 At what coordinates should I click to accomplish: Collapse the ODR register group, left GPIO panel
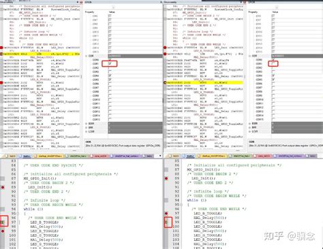[87, 56]
